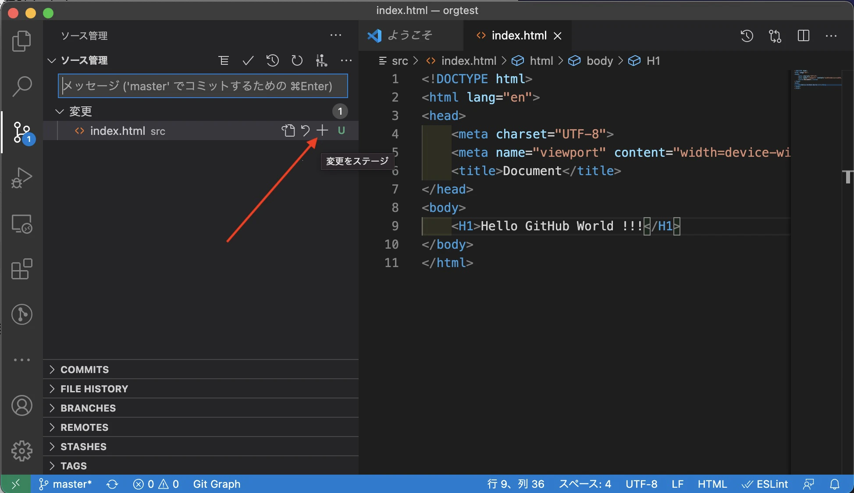The height and width of the screenshot is (493, 854).
Task: Split the editor to the right
Action: [x=804, y=36]
